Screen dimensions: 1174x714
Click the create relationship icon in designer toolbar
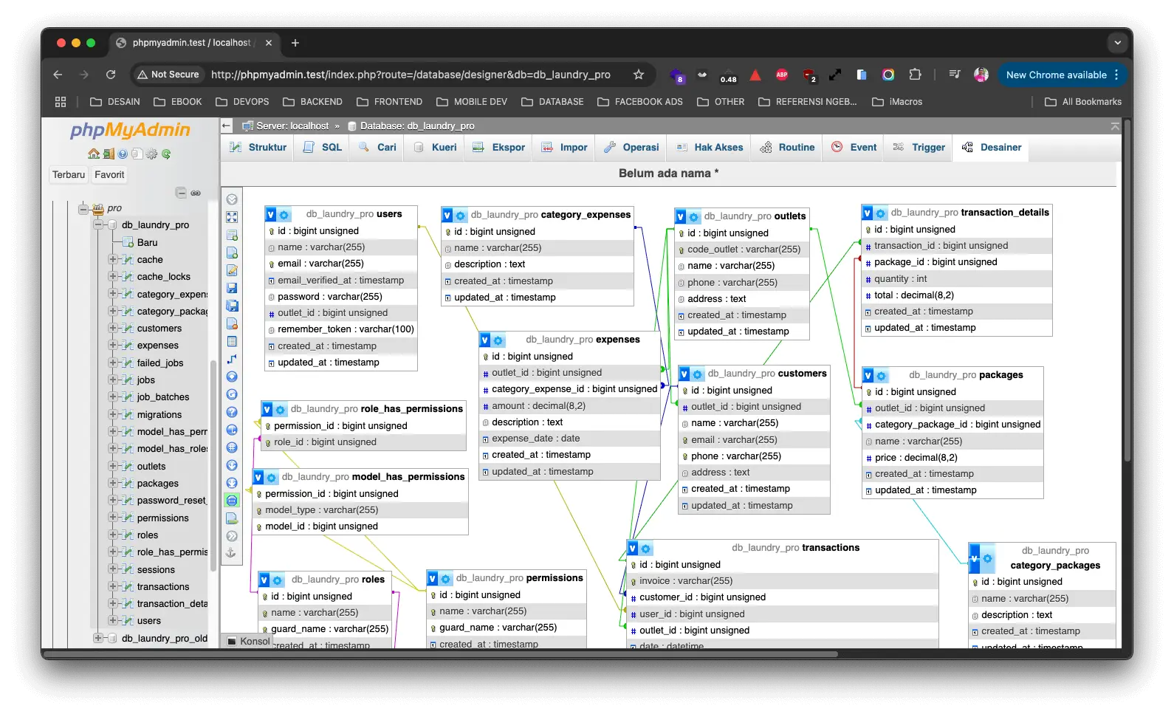pyautogui.click(x=232, y=359)
